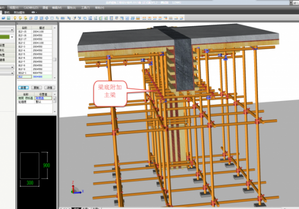Click the plain yellow lightbulb toolbar icon
The width and height of the screenshot is (299, 209).
15,18
